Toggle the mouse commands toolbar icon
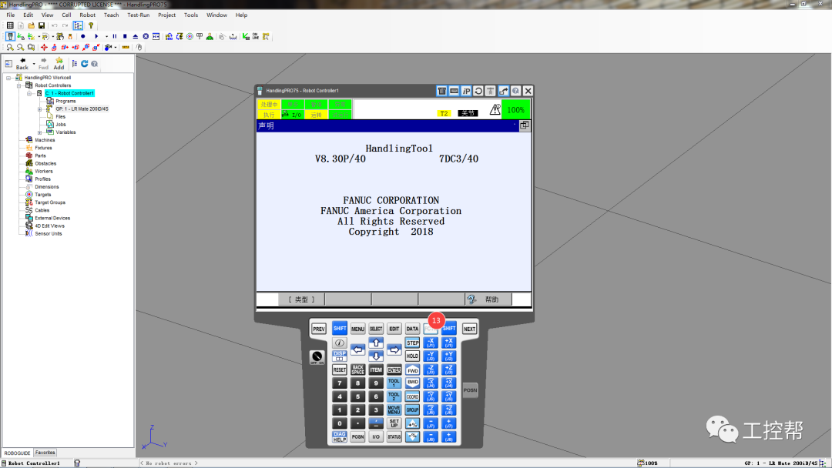Screen dimensions: 832x468 pos(139,47)
